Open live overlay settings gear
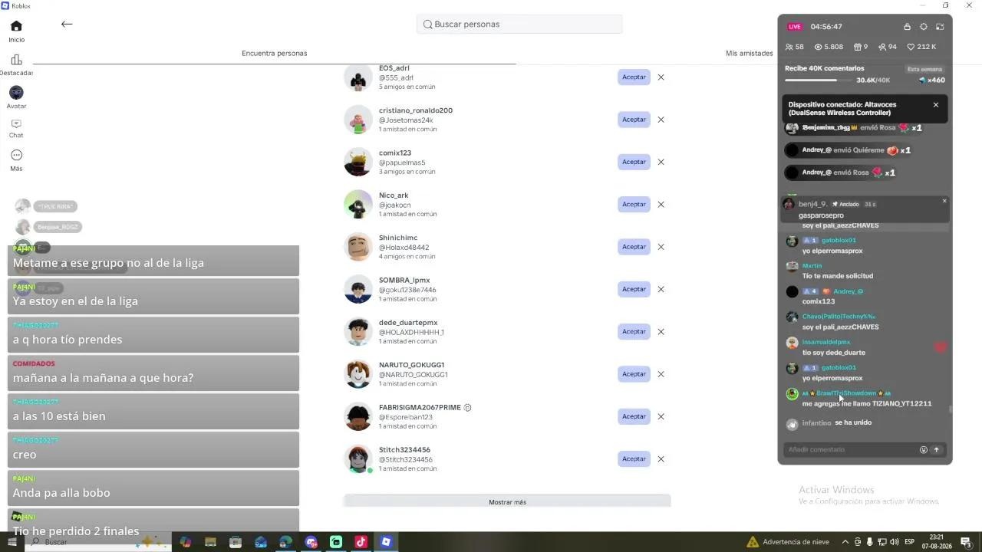The width and height of the screenshot is (982, 552). pos(924,27)
